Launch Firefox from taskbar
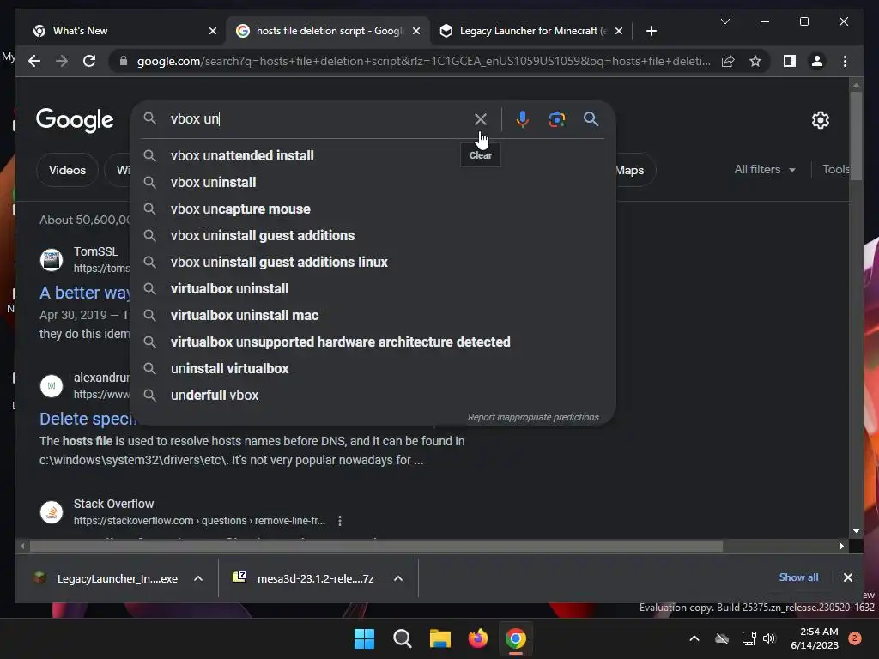Screen dimensions: 879x659 coord(477,638)
